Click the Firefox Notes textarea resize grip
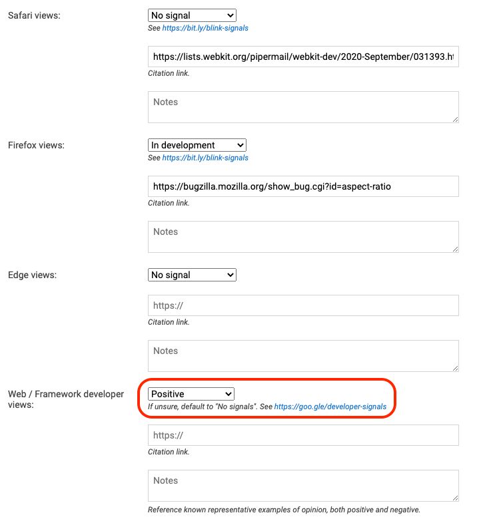The image size is (481, 521). tap(455, 249)
